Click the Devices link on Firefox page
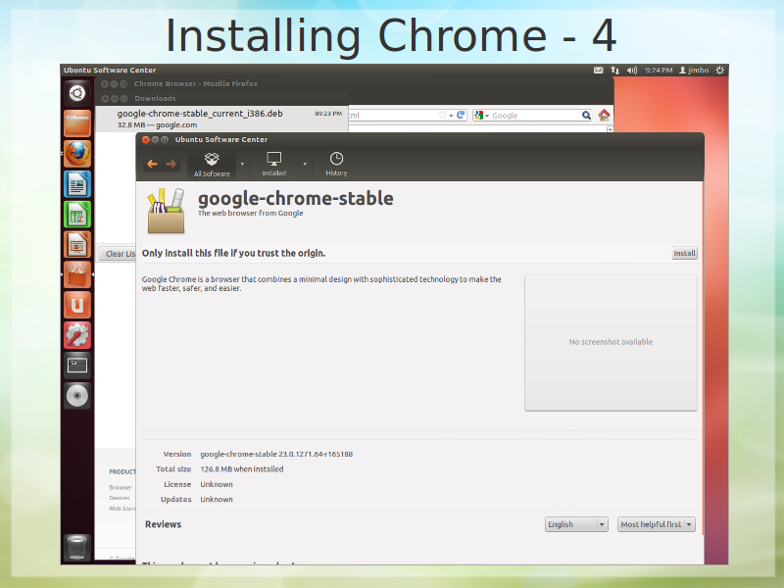This screenshot has width=784, height=588. pos(120,498)
